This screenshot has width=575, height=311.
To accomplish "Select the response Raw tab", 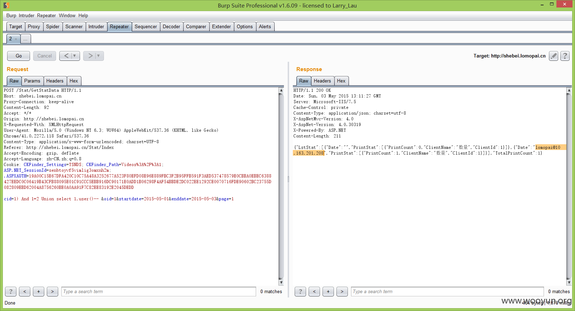I will click(x=304, y=81).
